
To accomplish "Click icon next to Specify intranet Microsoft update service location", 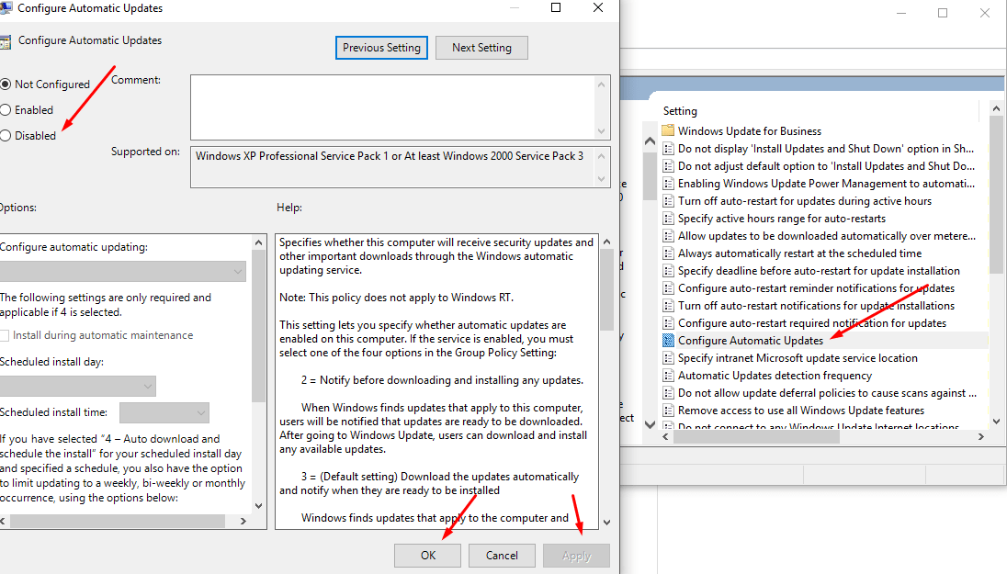I will pos(668,358).
